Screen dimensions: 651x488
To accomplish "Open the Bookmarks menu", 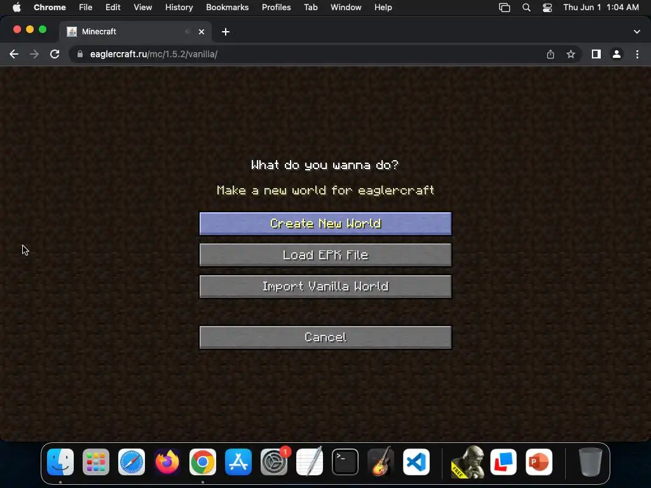I will point(227,8).
